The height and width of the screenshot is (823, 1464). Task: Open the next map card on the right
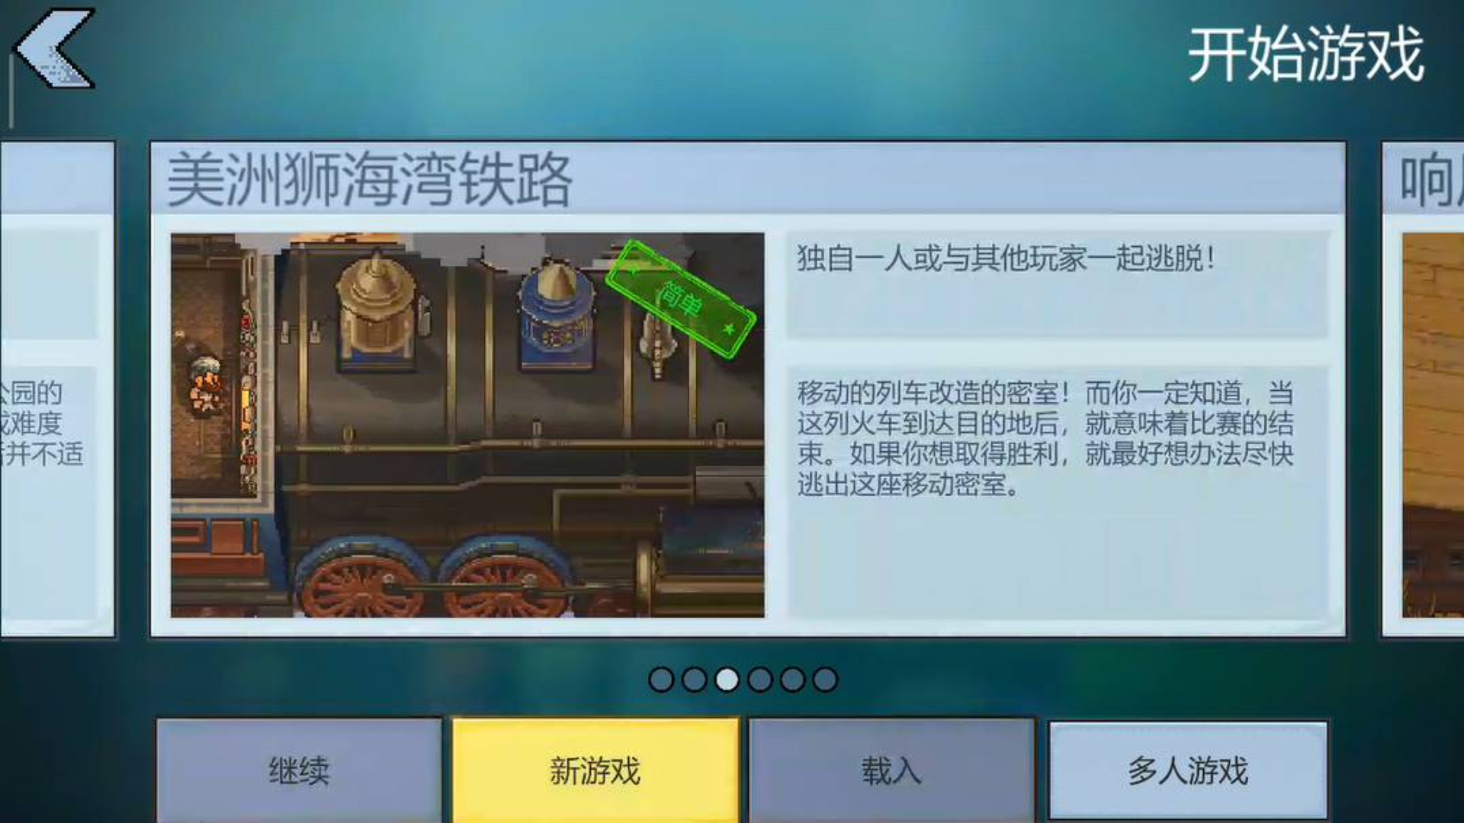(x=1423, y=389)
